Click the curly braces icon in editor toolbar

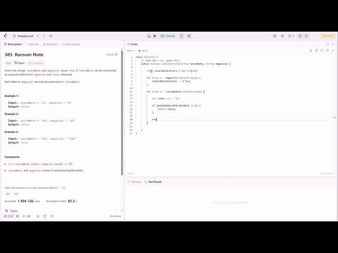pyautogui.click(x=322, y=51)
